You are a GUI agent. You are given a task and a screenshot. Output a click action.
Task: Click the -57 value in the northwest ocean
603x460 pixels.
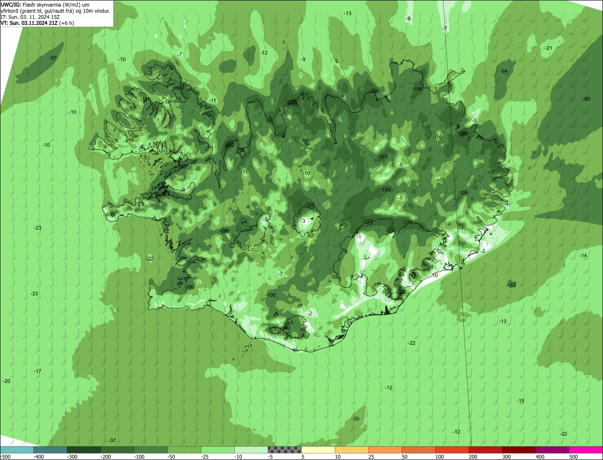tap(53, 58)
